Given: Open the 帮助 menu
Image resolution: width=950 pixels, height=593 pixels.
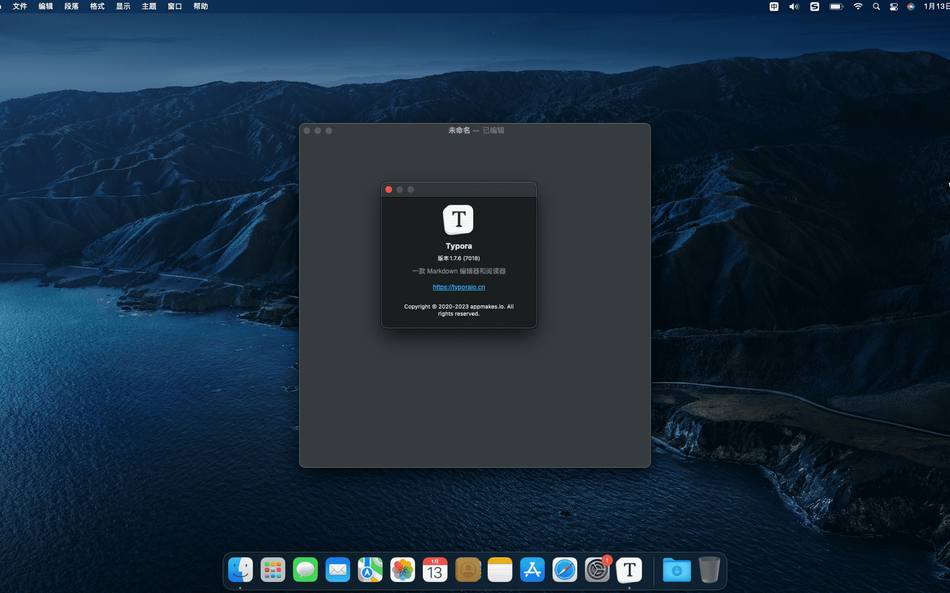Looking at the screenshot, I should pos(200,7).
